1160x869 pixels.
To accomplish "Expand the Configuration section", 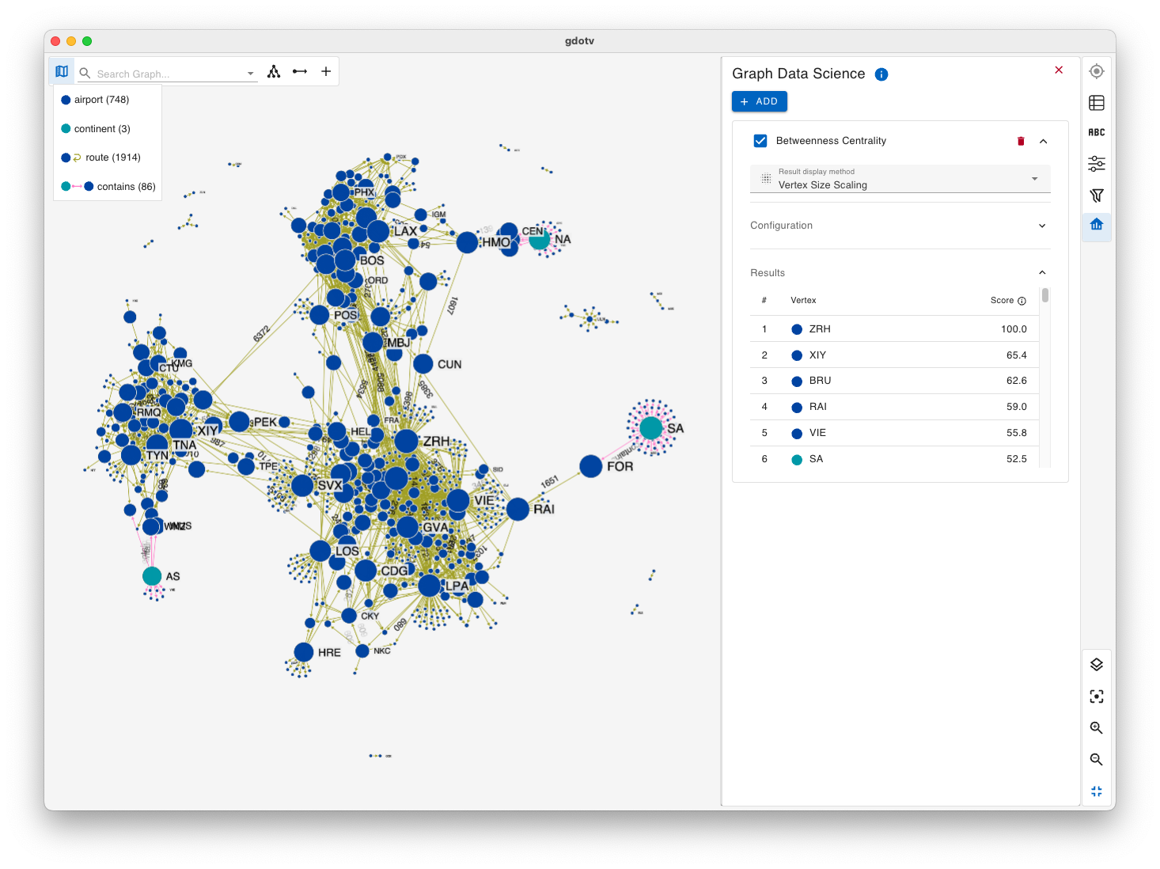I will 900,226.
